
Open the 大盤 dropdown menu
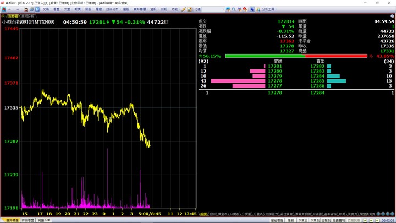tap(68, 9)
